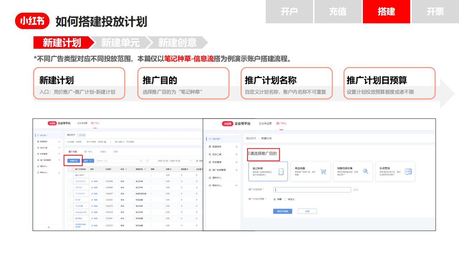Select 笔记种草 promotion goal card
This screenshot has height=258, width=459.
(268, 171)
